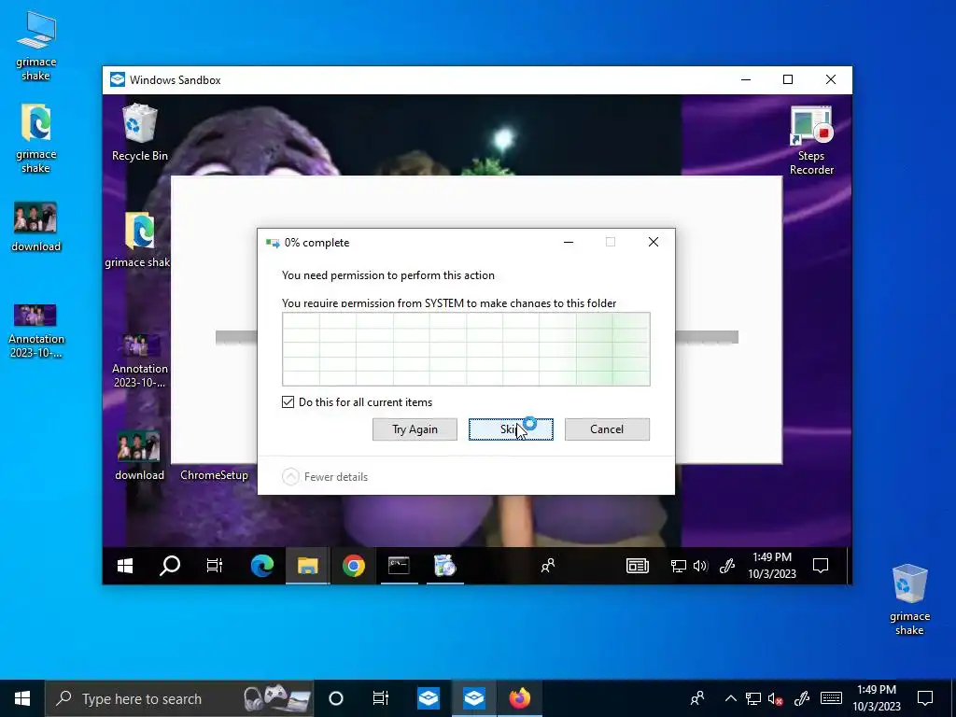Open Windows Ink Workspace in host tray
The image size is (956, 717).
[x=802, y=698]
